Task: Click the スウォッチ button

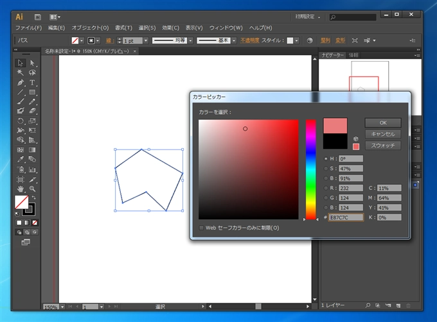Action: [x=383, y=146]
